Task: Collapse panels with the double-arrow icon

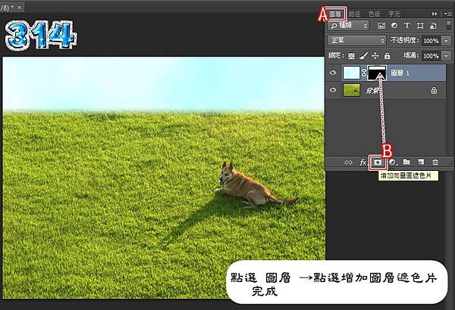Action: point(435,14)
